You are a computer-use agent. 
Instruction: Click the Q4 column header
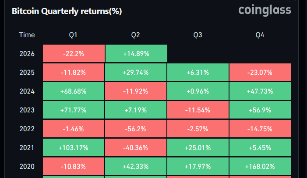click(x=260, y=35)
